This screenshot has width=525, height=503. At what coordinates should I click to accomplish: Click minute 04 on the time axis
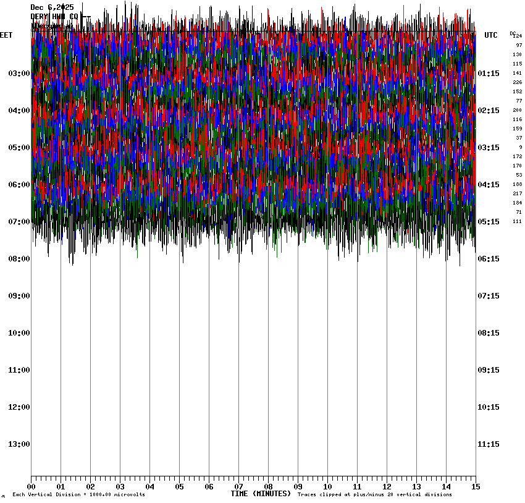[149, 486]
